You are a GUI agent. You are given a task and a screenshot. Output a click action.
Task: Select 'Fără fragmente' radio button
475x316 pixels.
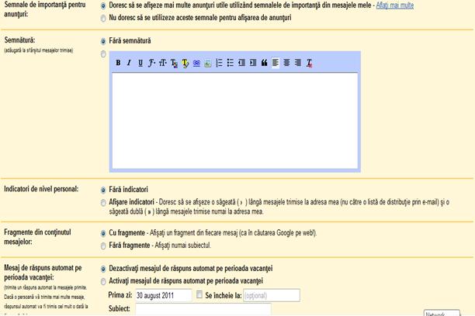tap(103, 246)
